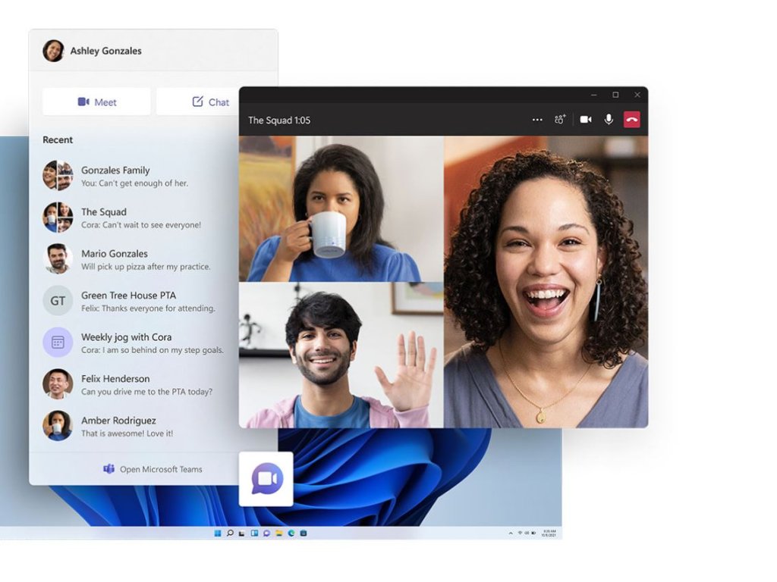Click the Search icon in the taskbar
Viewport: 777px width, 582px height.
click(x=230, y=533)
